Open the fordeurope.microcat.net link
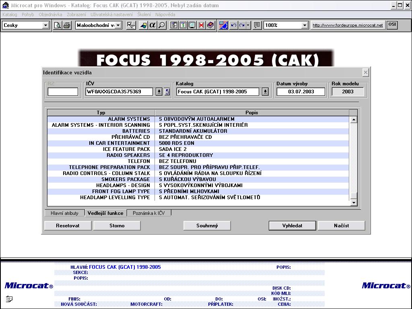 (x=348, y=25)
